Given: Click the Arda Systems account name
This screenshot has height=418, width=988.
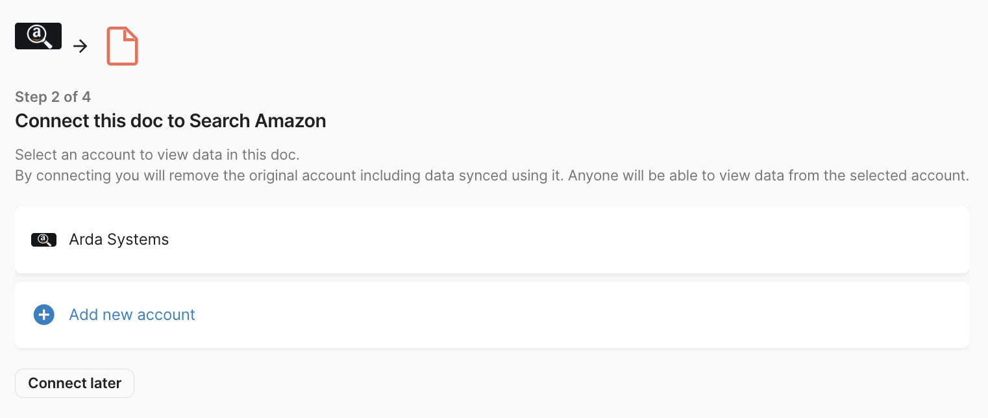Looking at the screenshot, I should click(119, 240).
